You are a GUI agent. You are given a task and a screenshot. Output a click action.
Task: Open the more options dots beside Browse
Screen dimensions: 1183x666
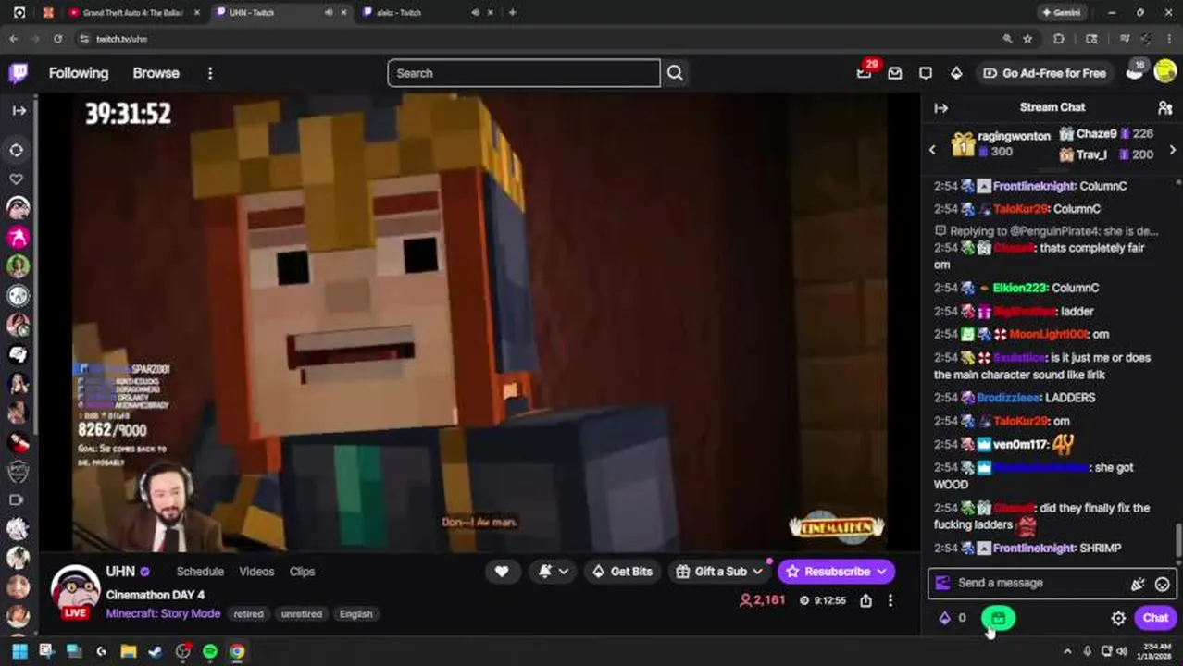click(210, 73)
